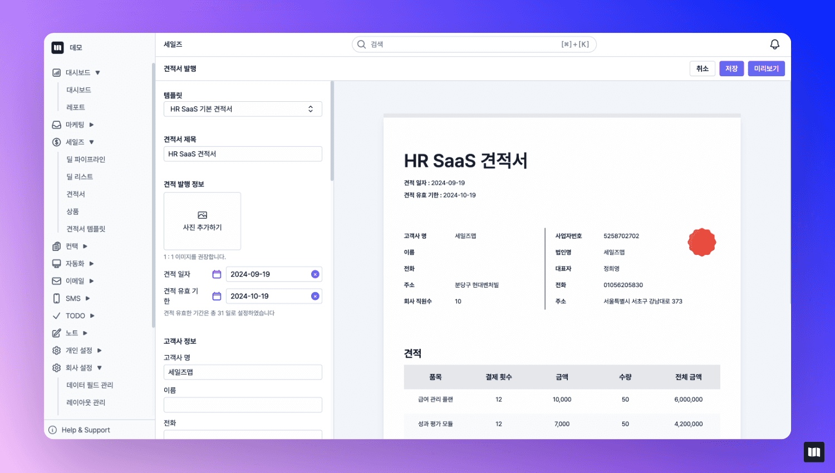835x473 pixels.
Task: Click the image icon in 사진 추가하기
Action: coord(202,215)
